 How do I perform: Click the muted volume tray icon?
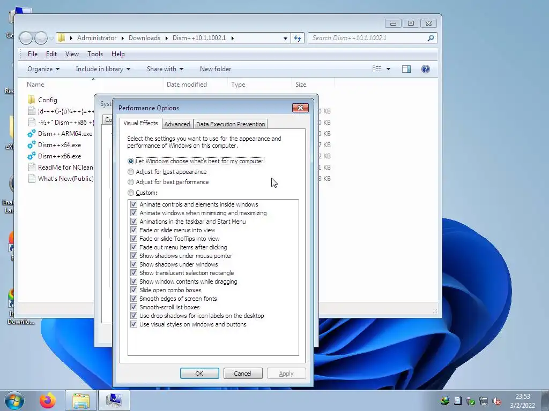tap(496, 401)
